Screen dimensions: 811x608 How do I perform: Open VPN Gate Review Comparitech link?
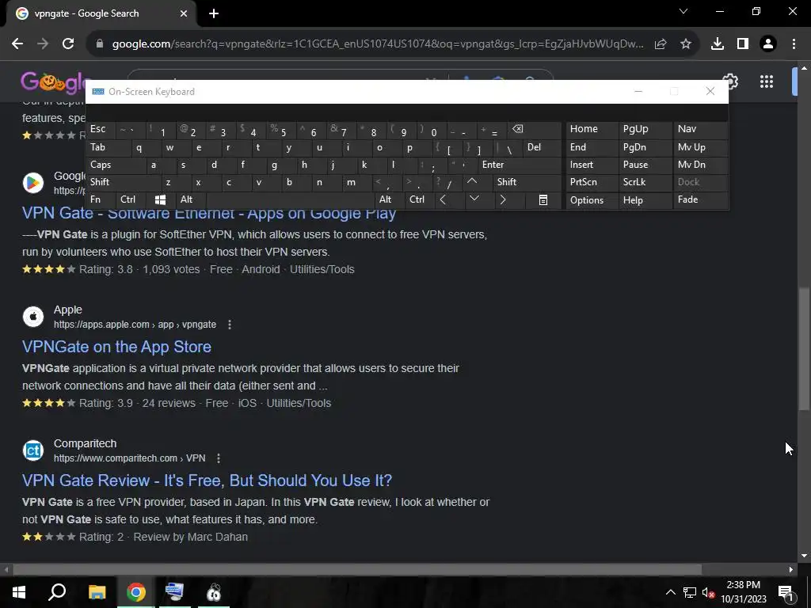pyautogui.click(x=207, y=481)
